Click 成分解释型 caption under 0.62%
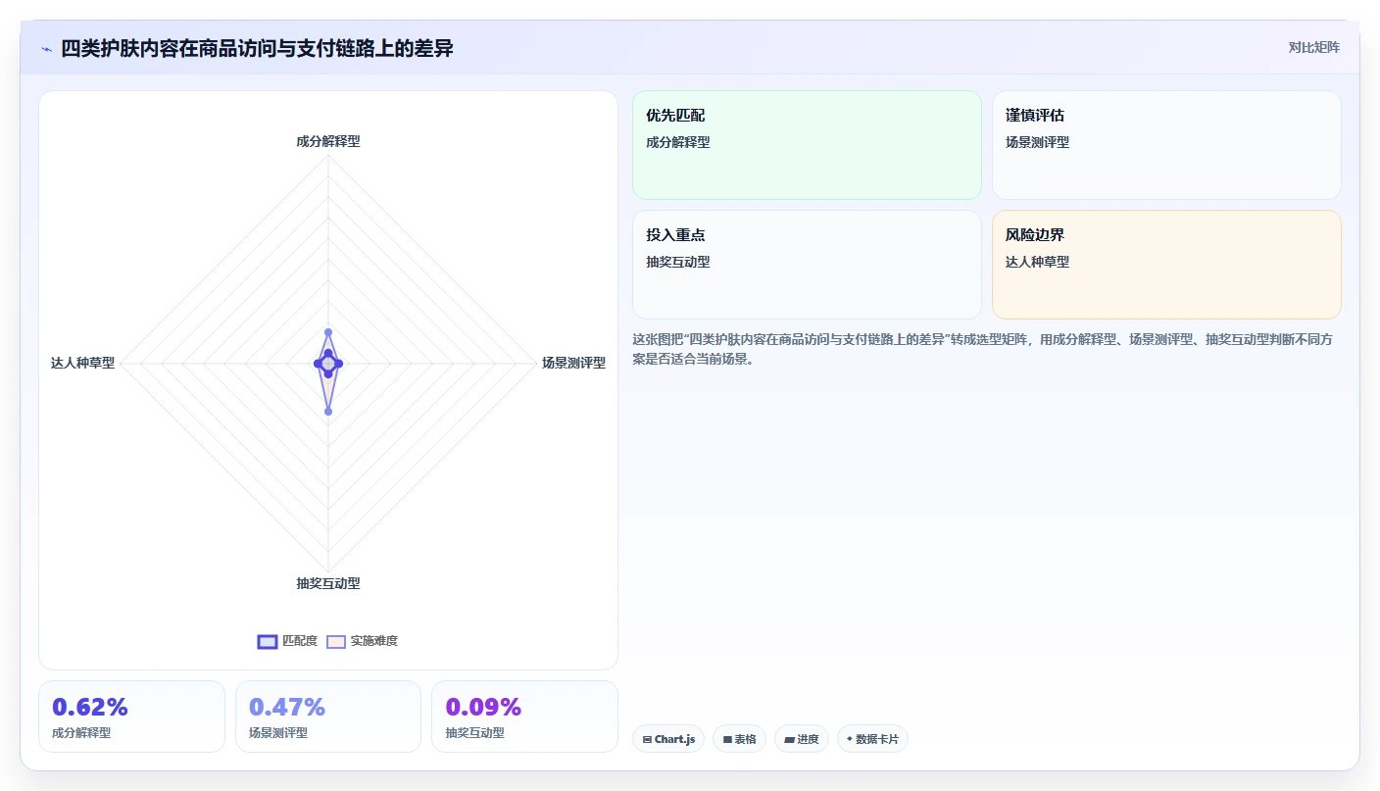Viewport: 1380px width, 791px height. point(81,733)
